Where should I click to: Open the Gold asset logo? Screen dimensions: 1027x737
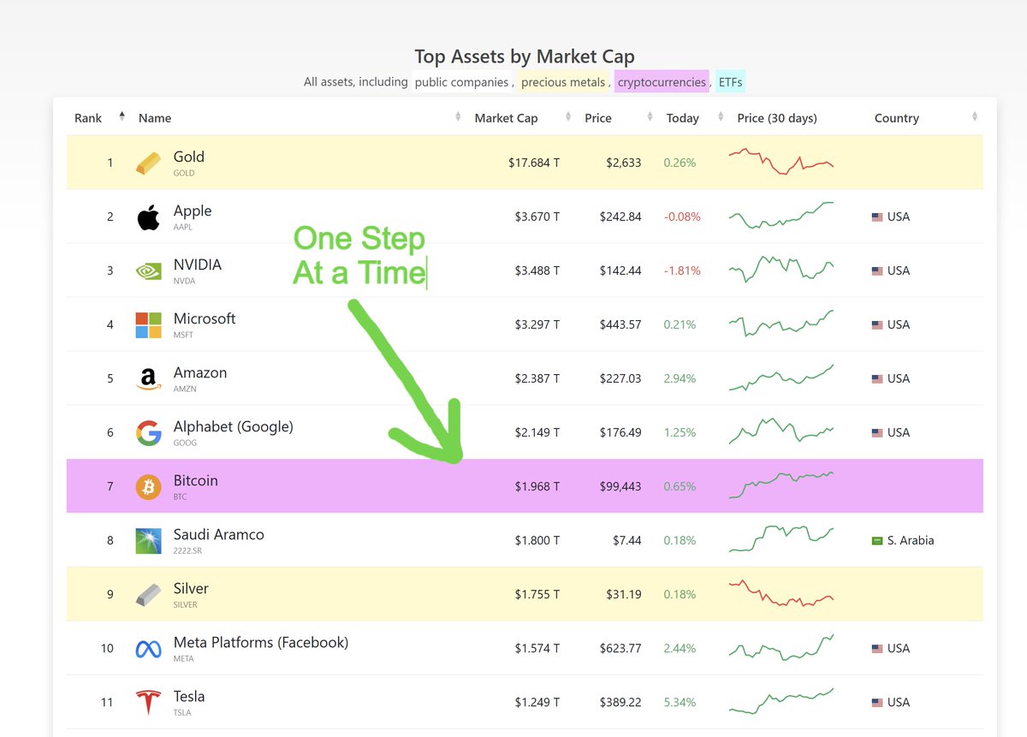coord(148,163)
